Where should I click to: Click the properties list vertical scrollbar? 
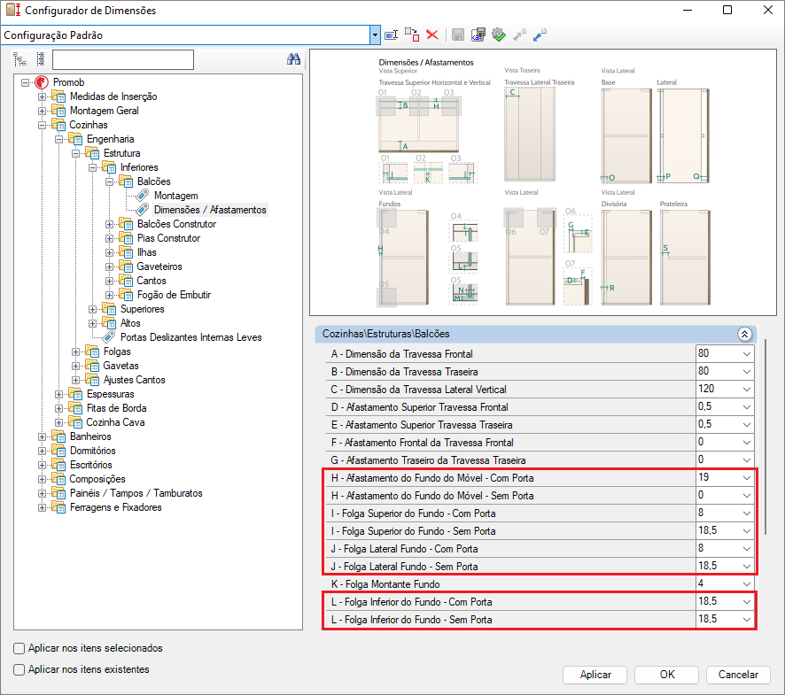[x=766, y=436]
